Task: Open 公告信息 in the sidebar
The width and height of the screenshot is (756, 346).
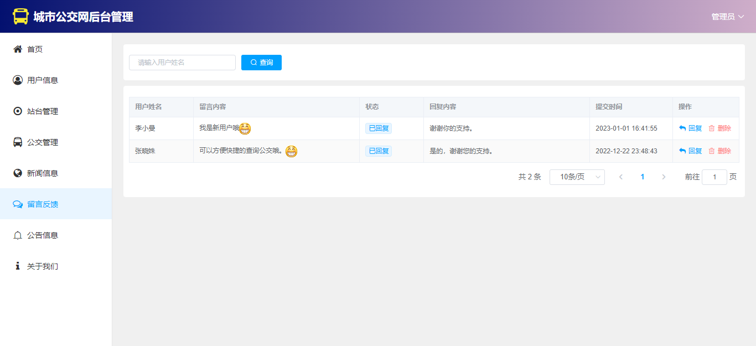Action: [x=56, y=235]
